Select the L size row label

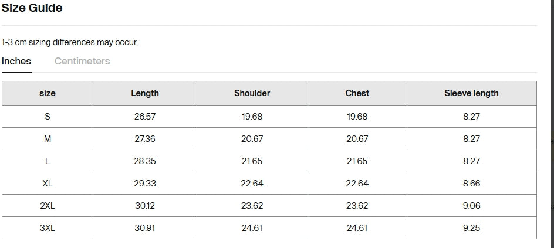(48, 161)
